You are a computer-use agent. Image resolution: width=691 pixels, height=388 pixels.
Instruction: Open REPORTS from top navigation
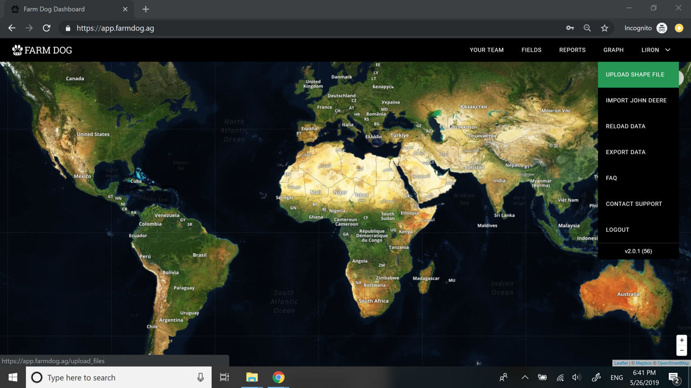(572, 50)
